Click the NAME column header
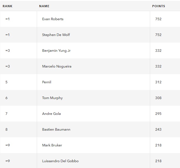The width and height of the screenshot is (180, 168). 44,6
